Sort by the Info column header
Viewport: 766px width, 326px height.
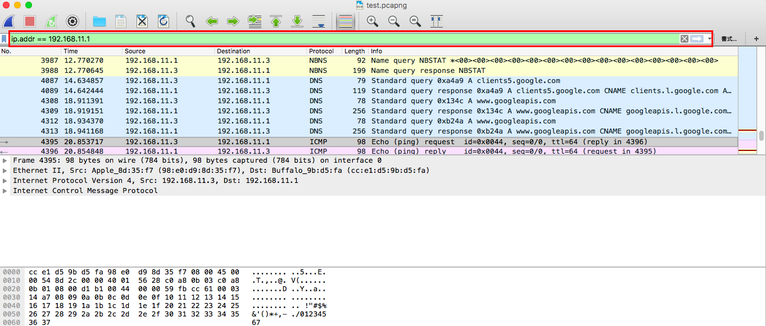click(552, 51)
